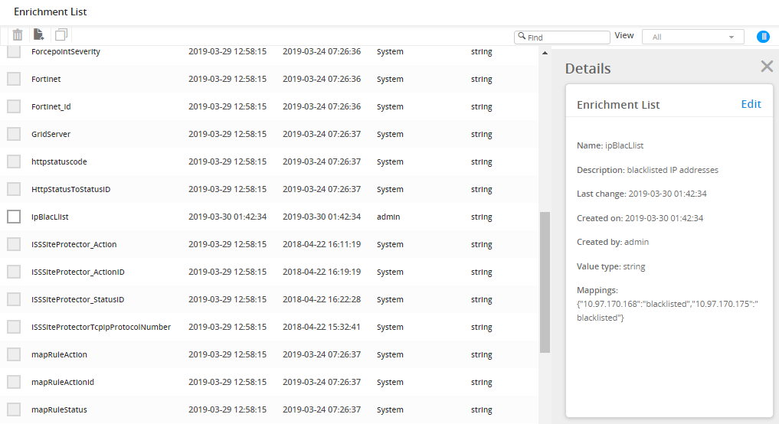779x424 pixels.
Task: Check the ISSSiteProtector_StatusID row checkbox
Action: point(14,299)
